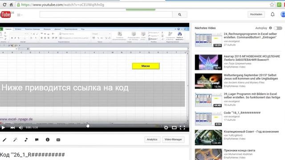Click YuRLightnG channel name
This screenshot has height=160, width=285.
click(236, 135)
